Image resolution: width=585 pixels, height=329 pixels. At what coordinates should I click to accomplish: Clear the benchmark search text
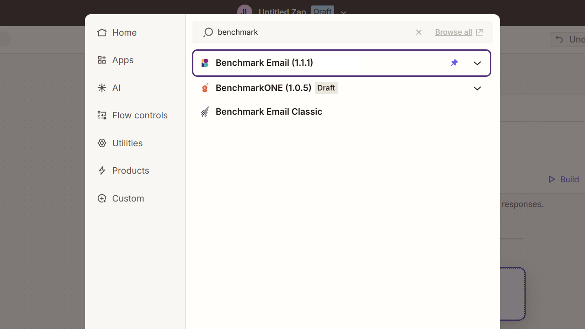pos(419,32)
